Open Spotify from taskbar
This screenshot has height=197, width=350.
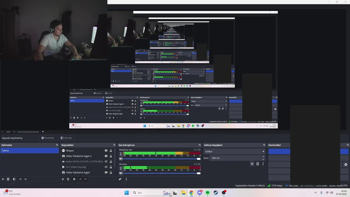point(208,193)
